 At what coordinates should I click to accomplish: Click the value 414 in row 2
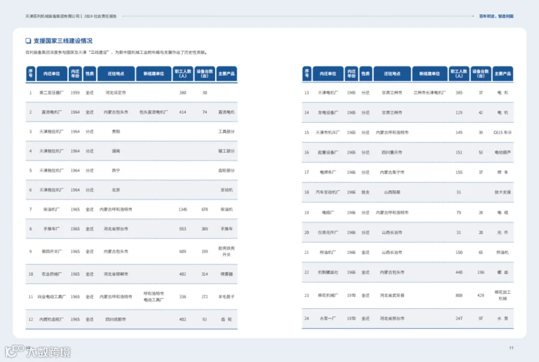(183, 112)
